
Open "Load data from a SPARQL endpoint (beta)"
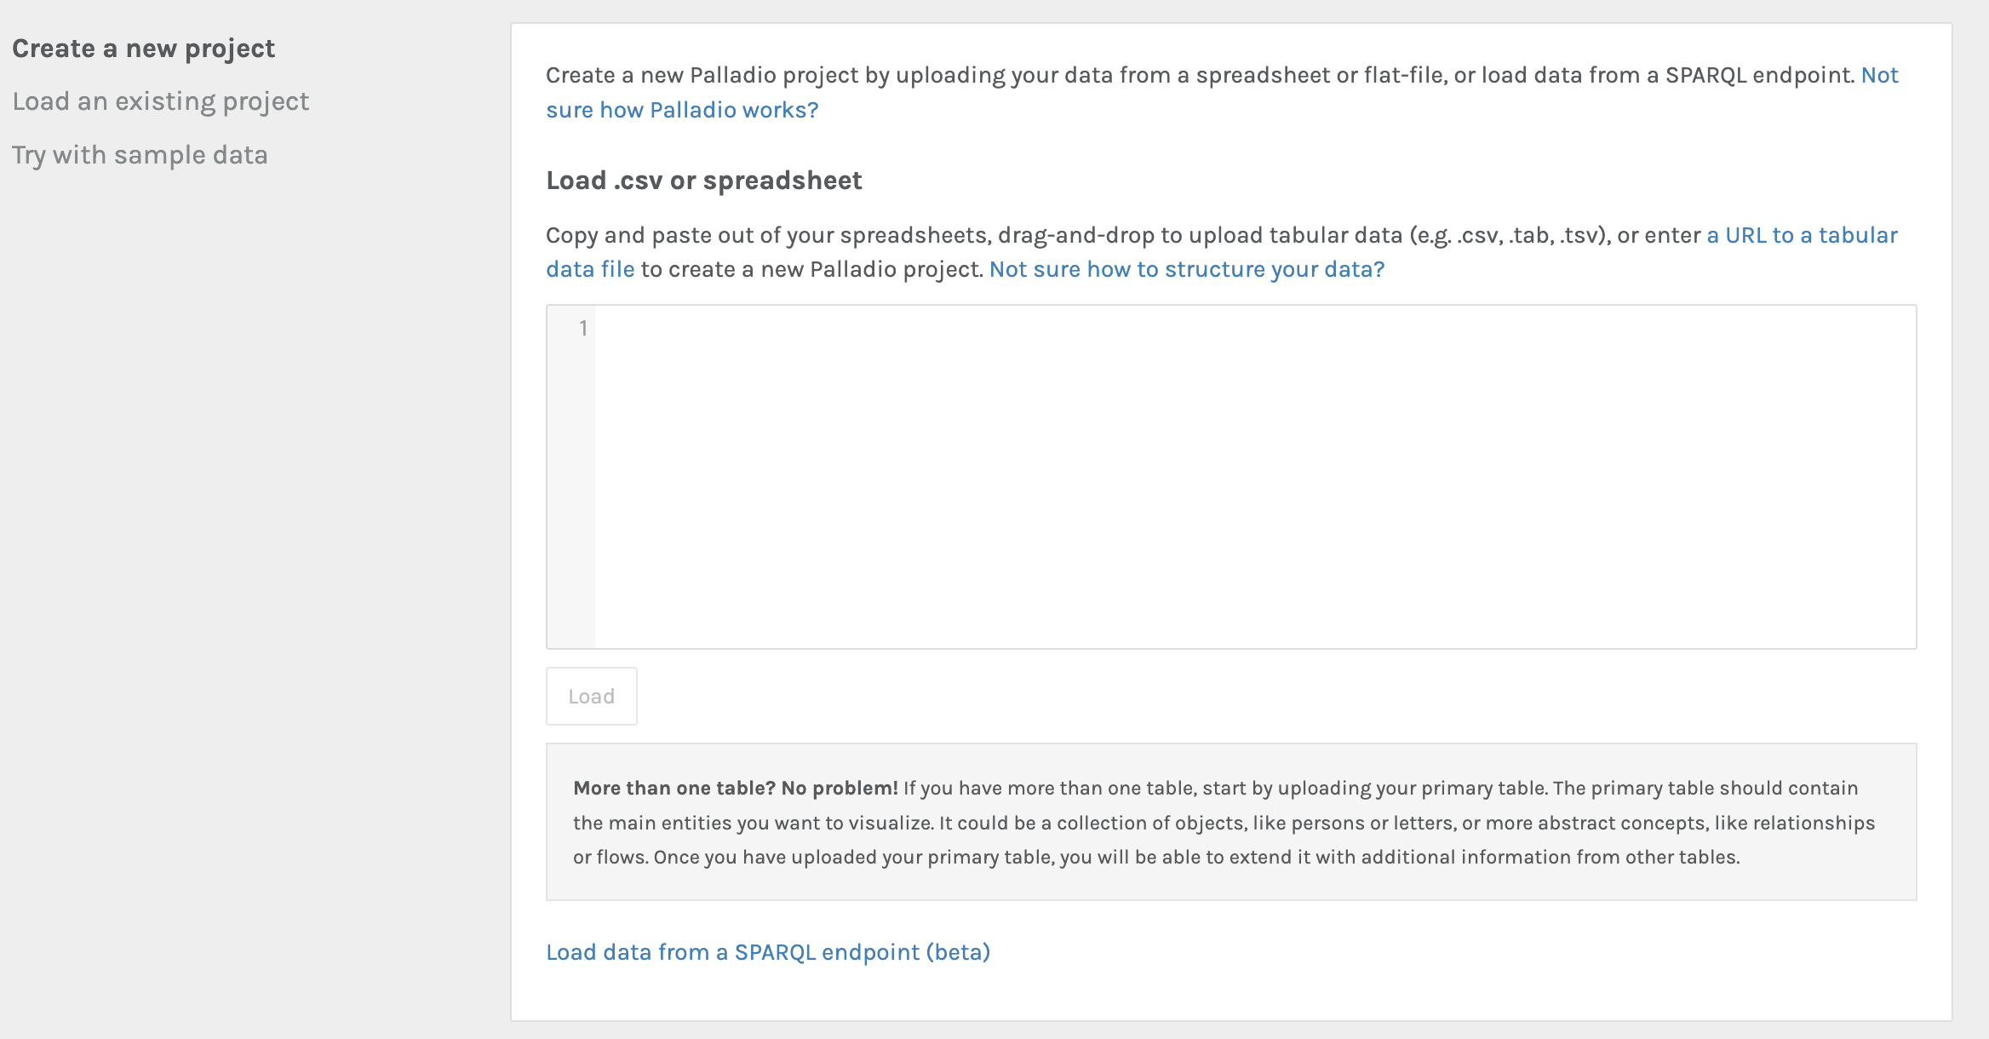coord(767,952)
